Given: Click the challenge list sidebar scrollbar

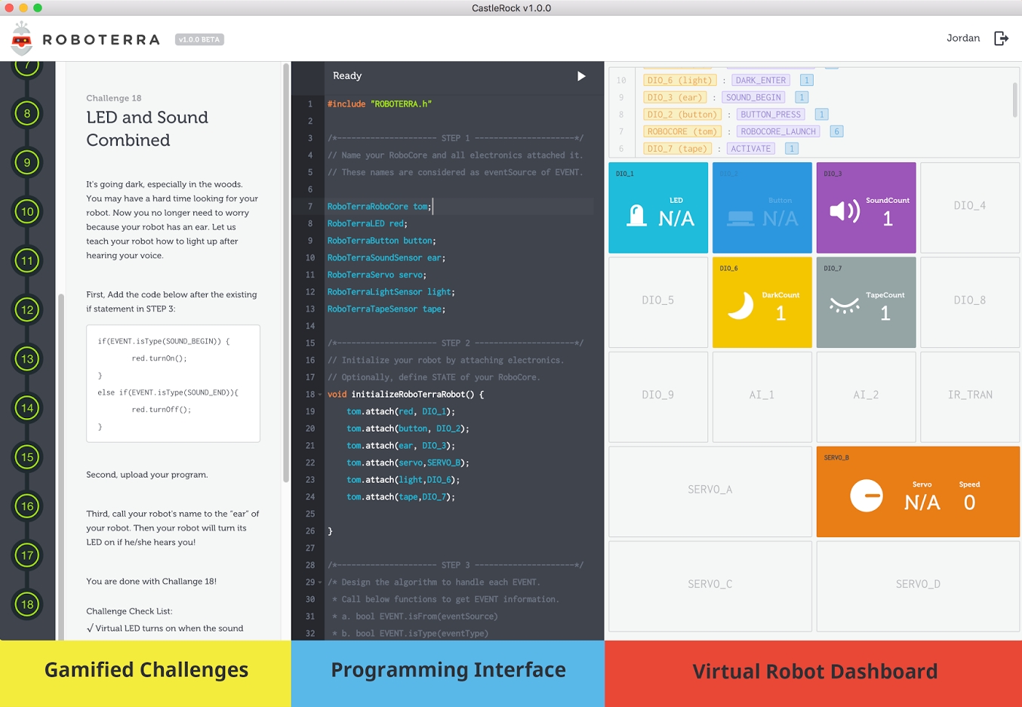Looking at the screenshot, I should click(61, 466).
